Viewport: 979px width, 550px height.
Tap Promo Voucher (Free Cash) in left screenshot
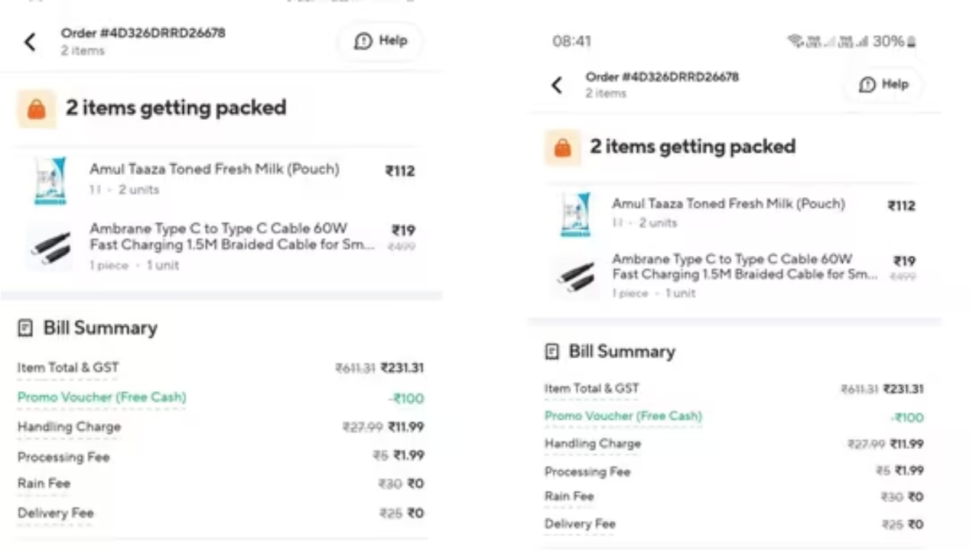(102, 397)
